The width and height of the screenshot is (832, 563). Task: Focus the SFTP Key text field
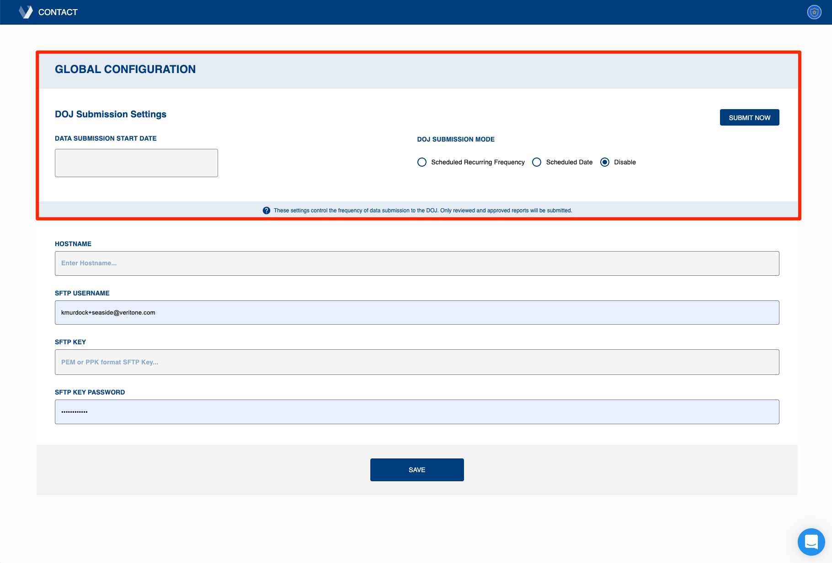pos(417,362)
